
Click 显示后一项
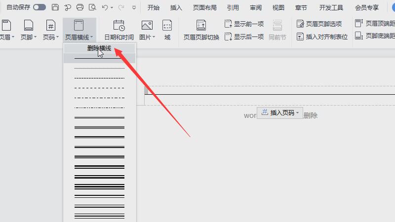coord(244,37)
